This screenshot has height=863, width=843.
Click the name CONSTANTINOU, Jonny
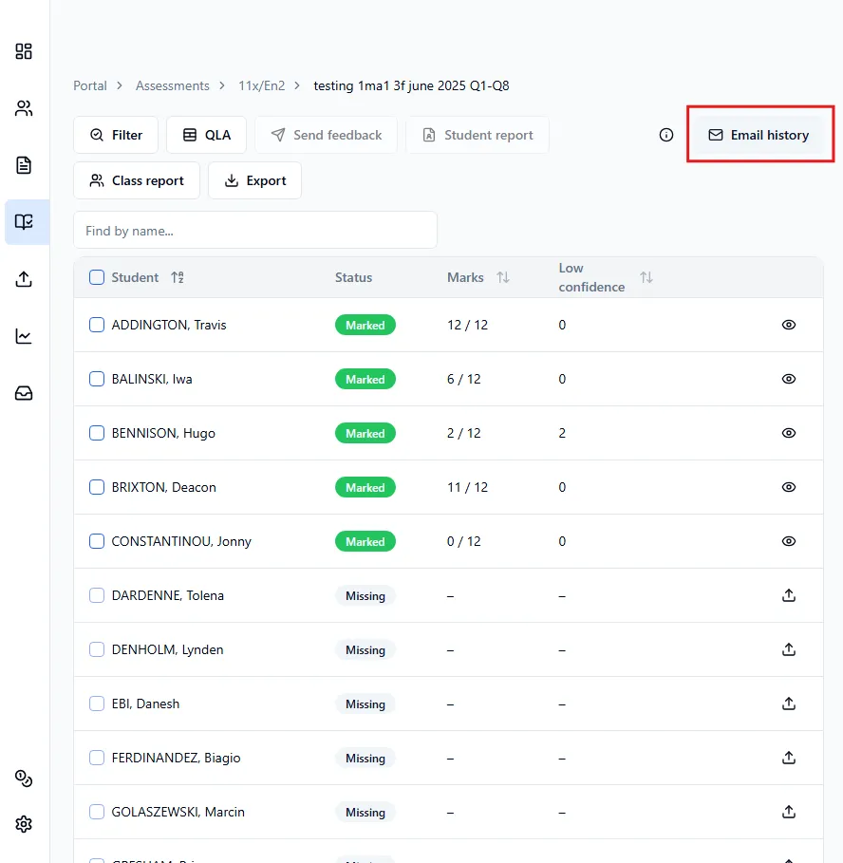coord(181,541)
